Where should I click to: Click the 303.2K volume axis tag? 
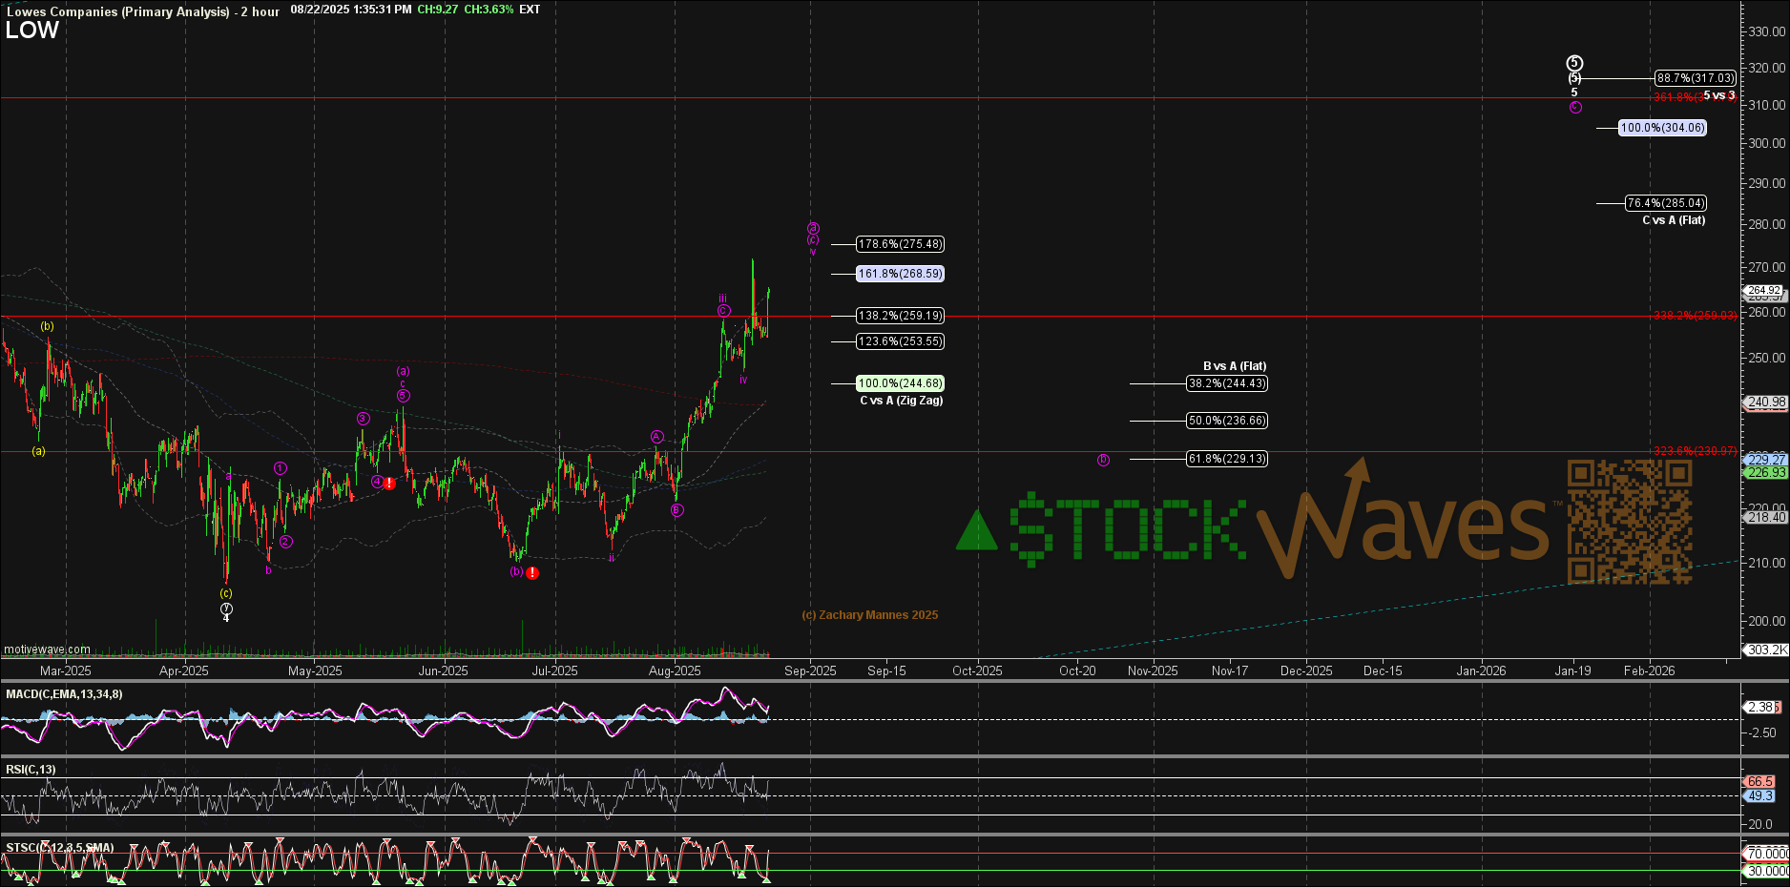point(1766,650)
